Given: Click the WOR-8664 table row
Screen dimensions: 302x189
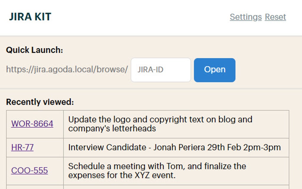Looking at the screenshot, I should [x=148, y=124].
